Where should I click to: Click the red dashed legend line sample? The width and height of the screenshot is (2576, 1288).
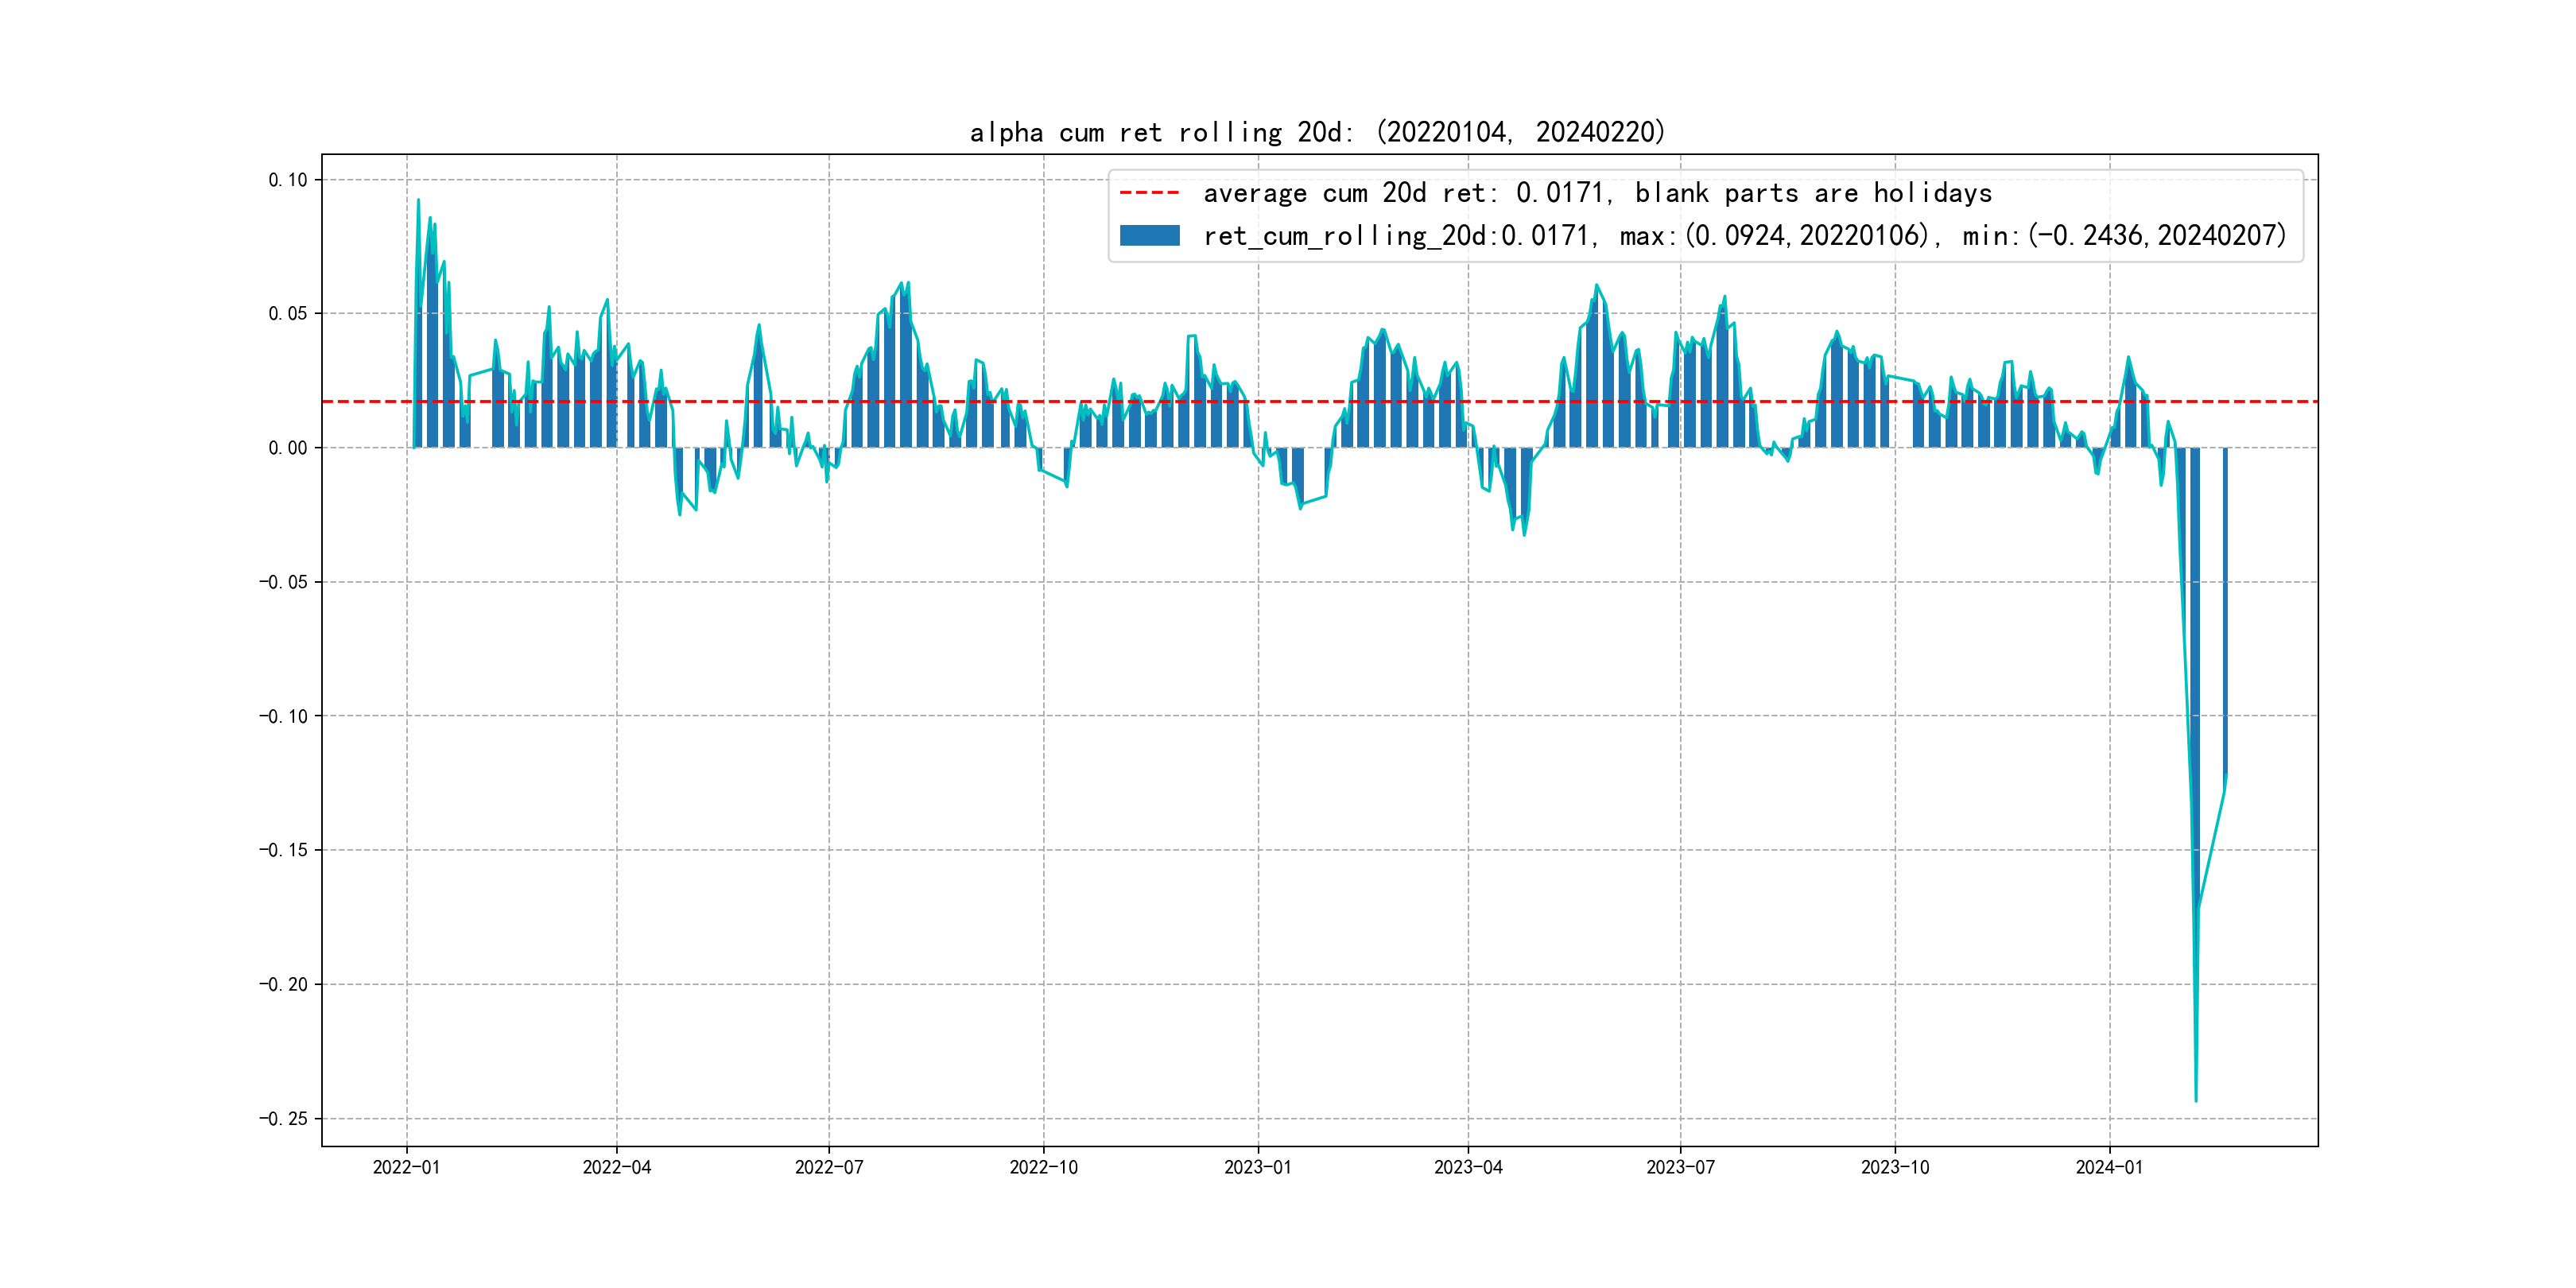[1149, 193]
